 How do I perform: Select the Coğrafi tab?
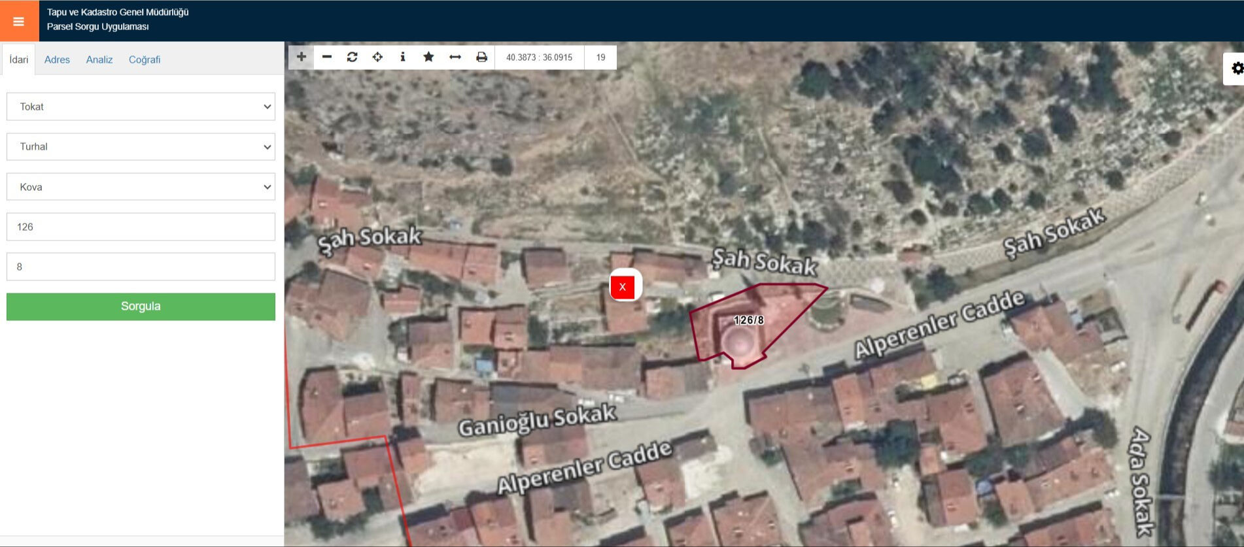(x=145, y=59)
